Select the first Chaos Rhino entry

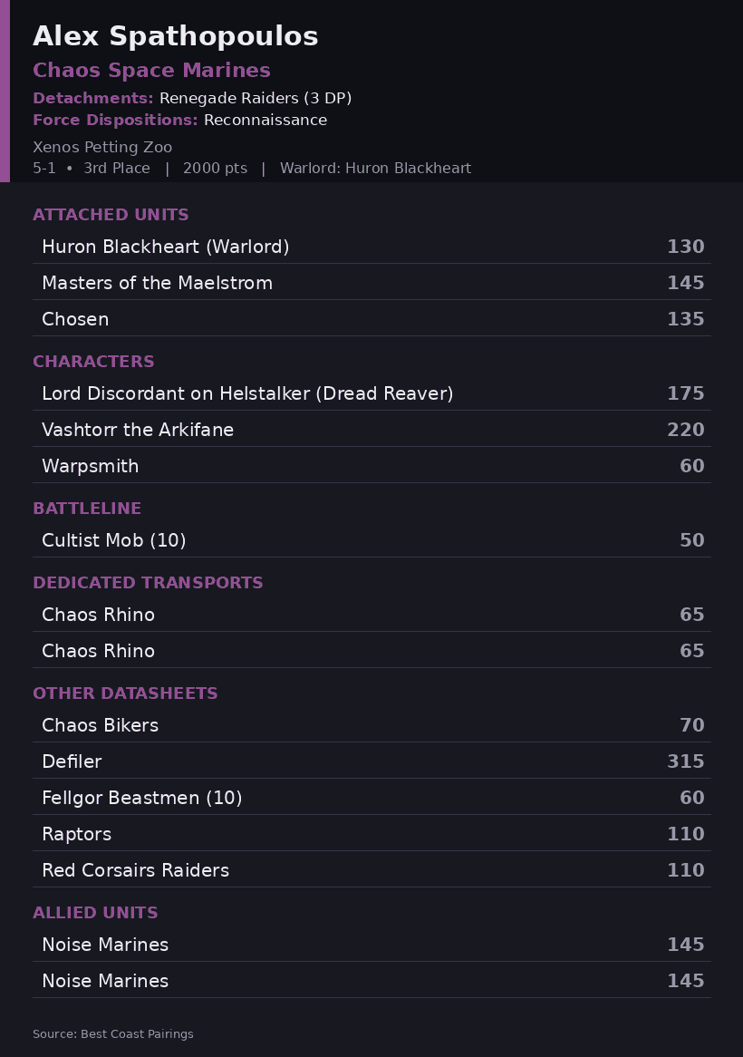[371, 614]
